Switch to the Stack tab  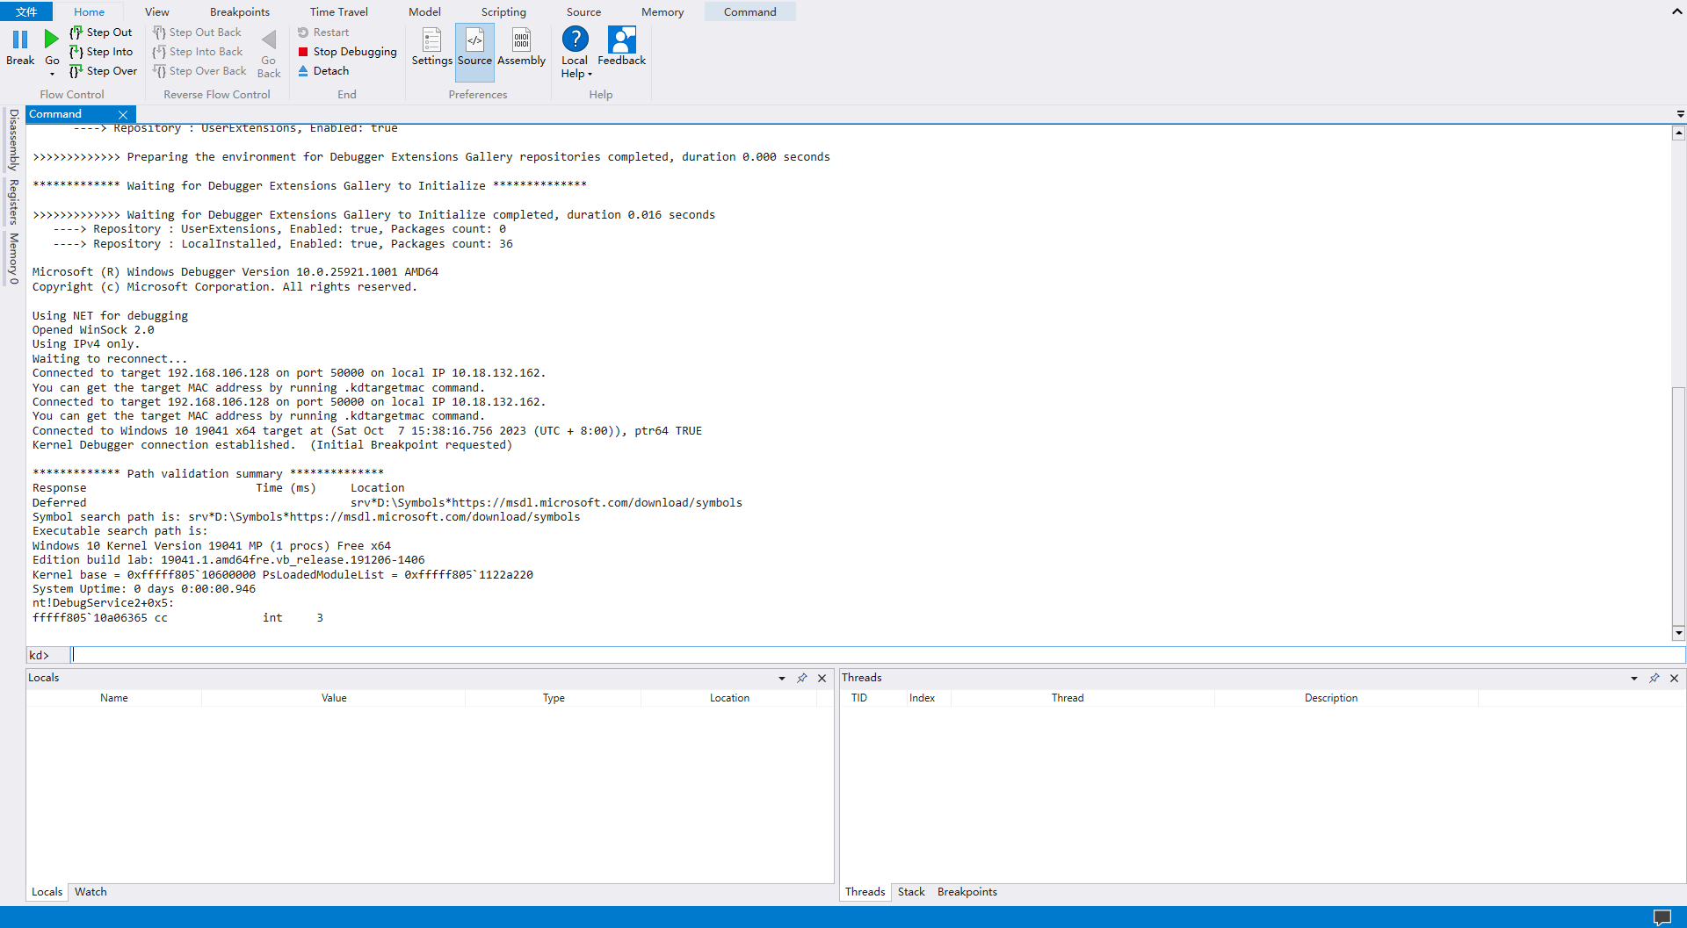coord(911,892)
